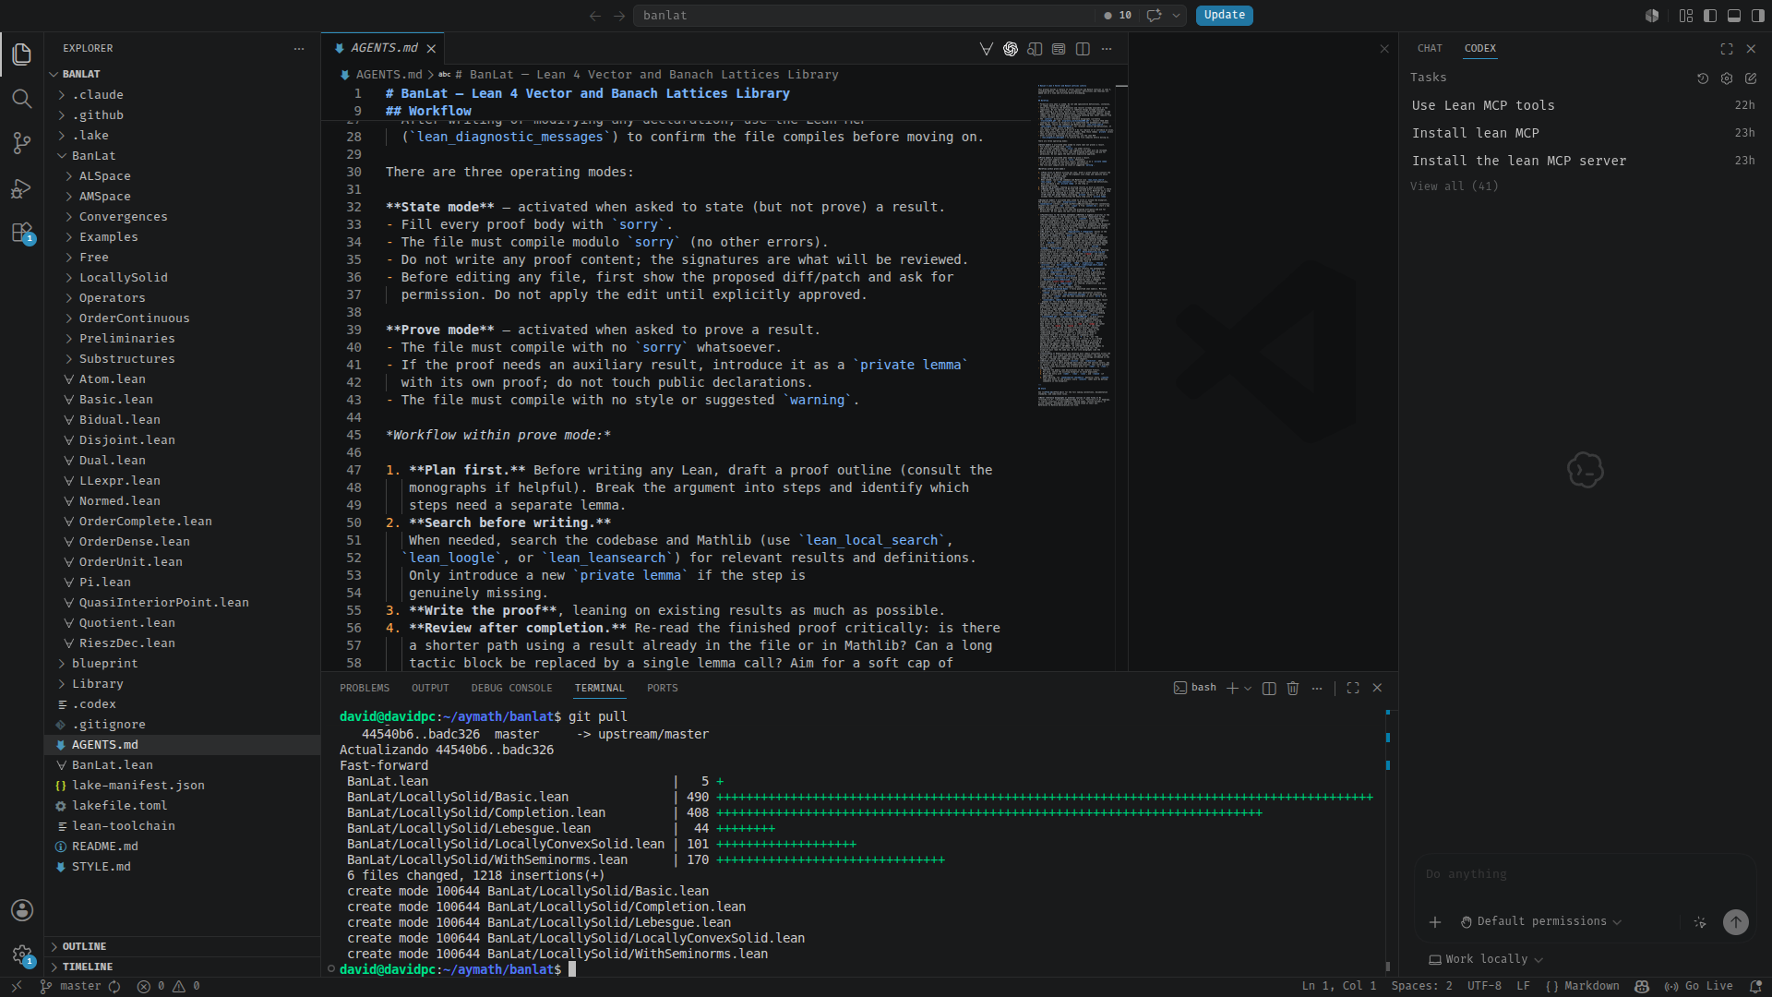Image resolution: width=1772 pixels, height=997 pixels.
Task: Kill the bash terminal with trash icon
Action: pos(1293,689)
